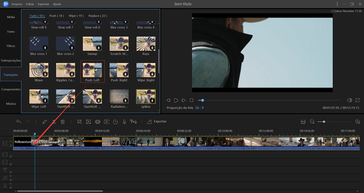The image size is (364, 193).
Task: Download the Wave transition
Action: (x=45, y=74)
